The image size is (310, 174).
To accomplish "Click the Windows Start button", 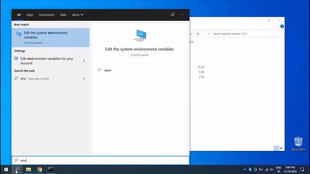I will coord(6,170).
